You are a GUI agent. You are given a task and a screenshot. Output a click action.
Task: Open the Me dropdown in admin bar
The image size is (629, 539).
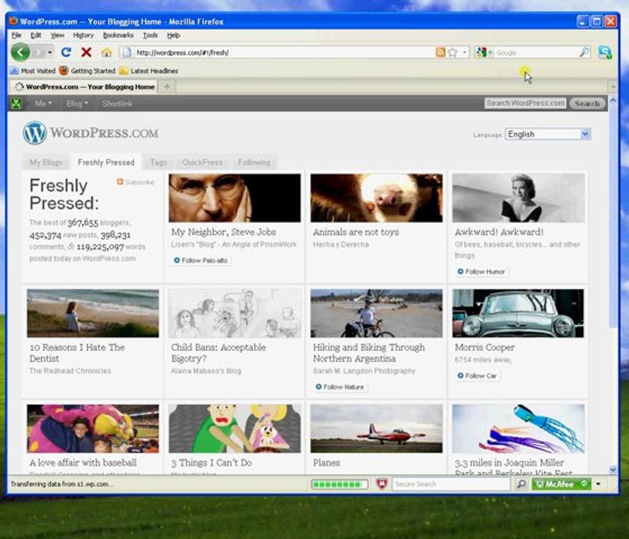click(43, 103)
